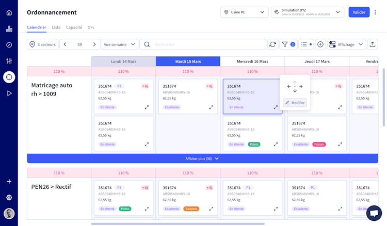Switch to the Liste tab
Image resolution: width=387 pixels, height=226 pixels.
click(56, 27)
